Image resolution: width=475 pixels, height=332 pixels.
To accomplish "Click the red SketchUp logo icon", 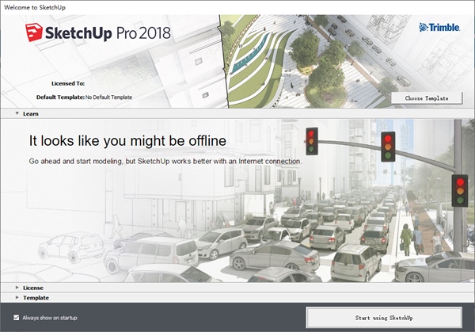I will (33, 32).
